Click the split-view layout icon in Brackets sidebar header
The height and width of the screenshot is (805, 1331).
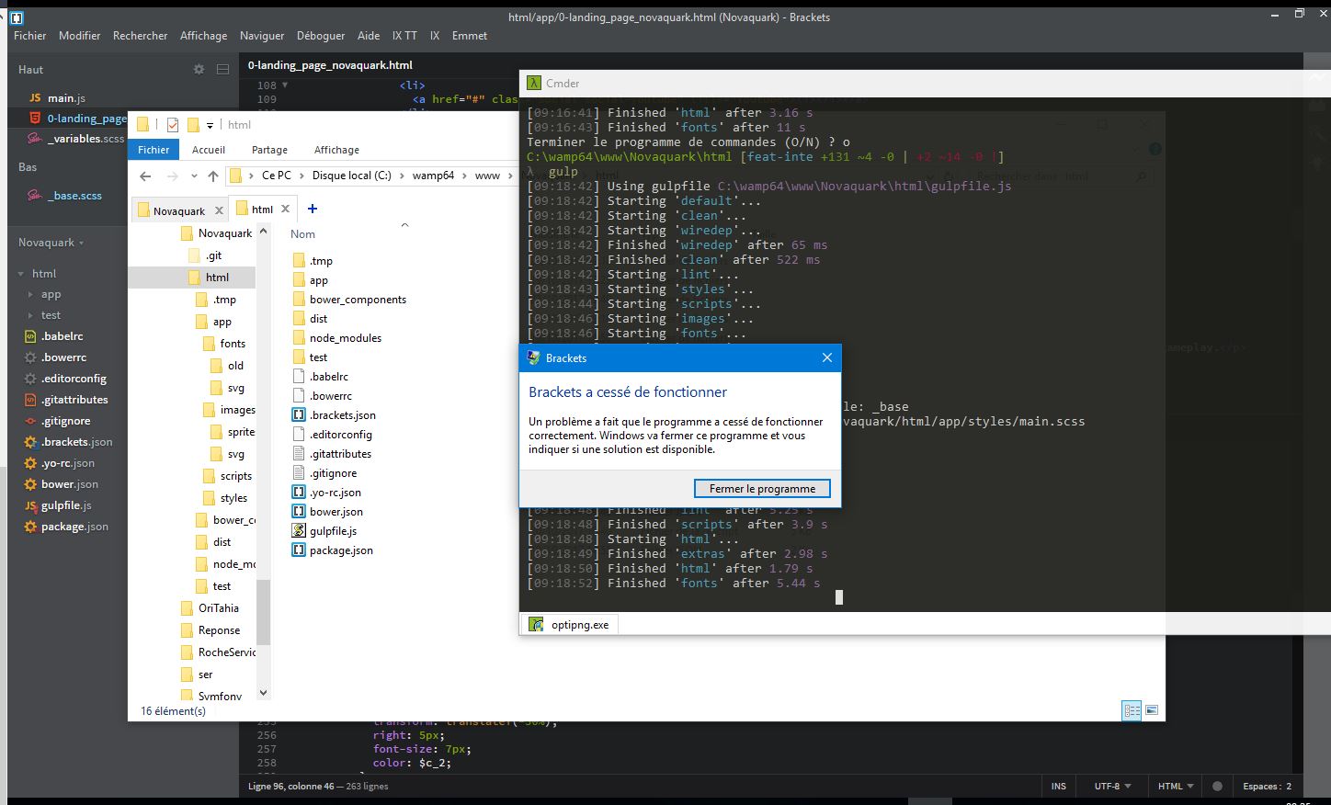click(222, 69)
